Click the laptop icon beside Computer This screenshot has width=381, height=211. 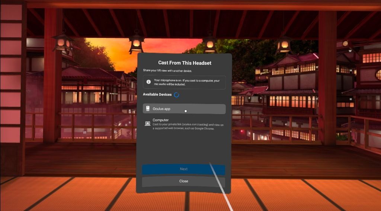point(147,123)
